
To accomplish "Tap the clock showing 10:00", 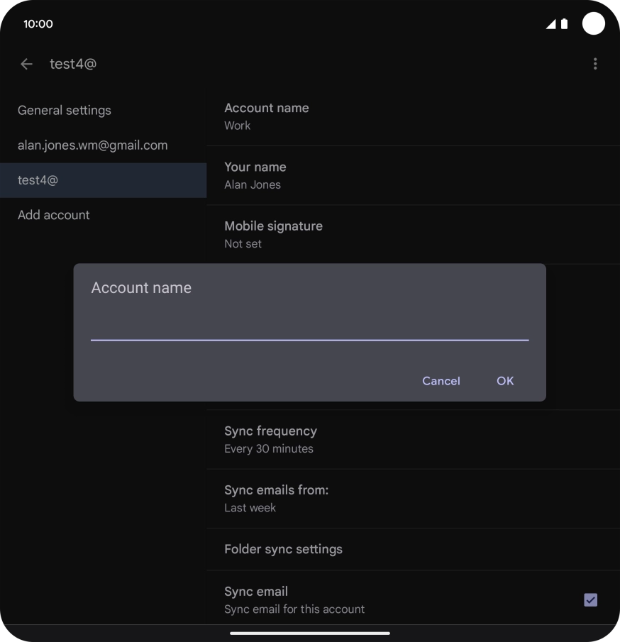I will click(x=38, y=24).
